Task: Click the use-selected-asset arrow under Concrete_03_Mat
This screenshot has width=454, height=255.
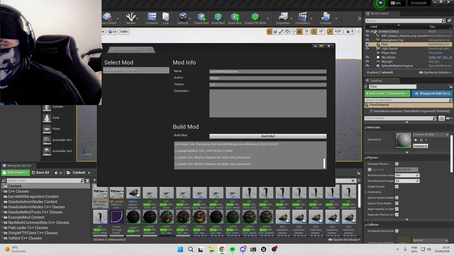Action: coord(416,140)
